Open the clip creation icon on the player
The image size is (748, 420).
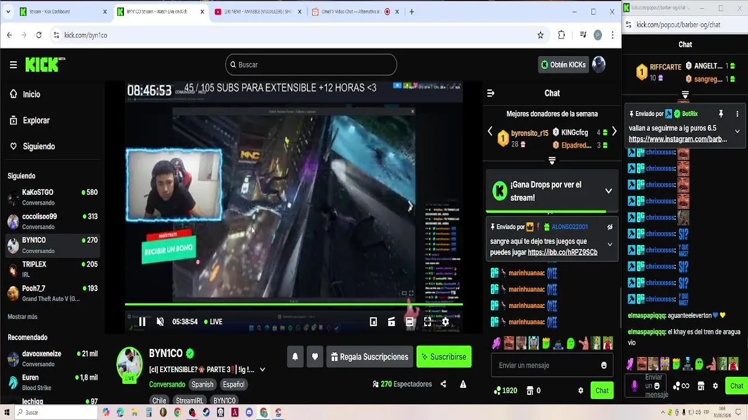tap(392, 321)
